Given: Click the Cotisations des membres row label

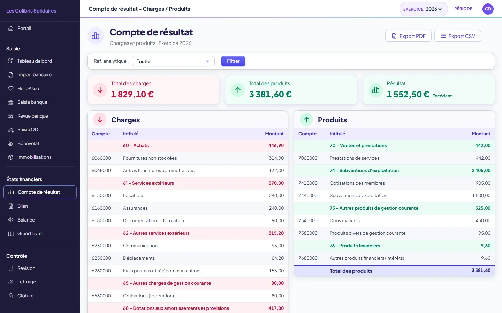Looking at the screenshot, I should [x=357, y=183].
